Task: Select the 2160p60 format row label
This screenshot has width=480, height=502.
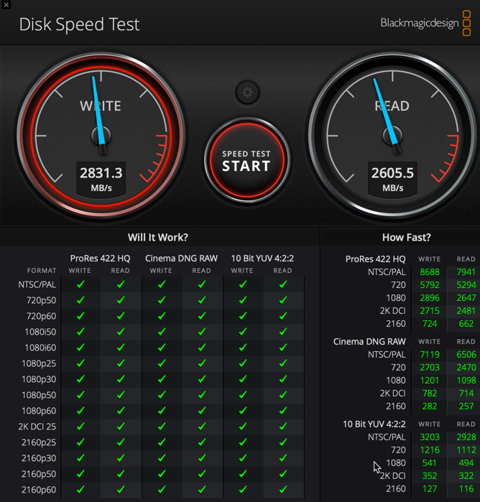Action: (x=39, y=490)
